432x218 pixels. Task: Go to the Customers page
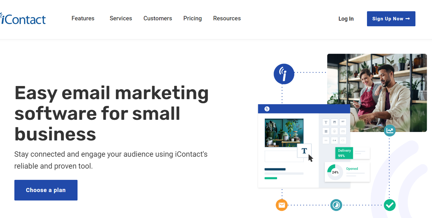tap(158, 18)
